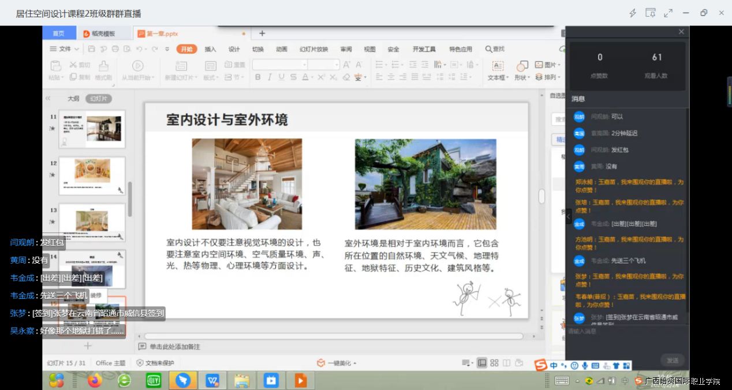
Task: Click the Bold formatting icon
Action: click(x=258, y=77)
